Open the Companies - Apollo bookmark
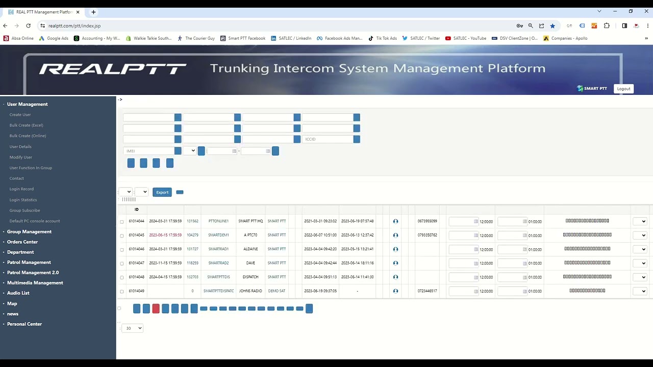Viewport: 653px width, 367px height. pyautogui.click(x=565, y=38)
